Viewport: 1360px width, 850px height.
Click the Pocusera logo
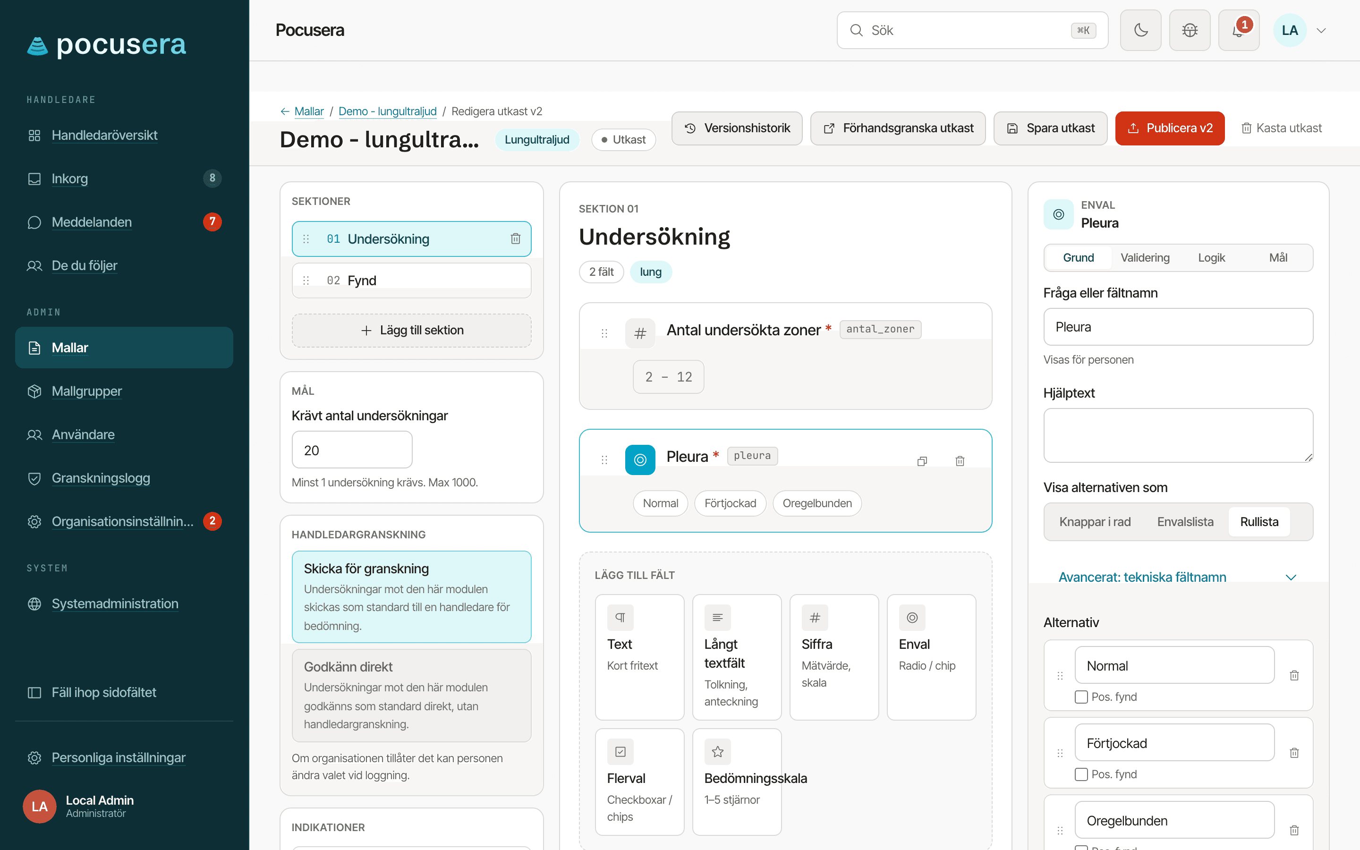(107, 44)
